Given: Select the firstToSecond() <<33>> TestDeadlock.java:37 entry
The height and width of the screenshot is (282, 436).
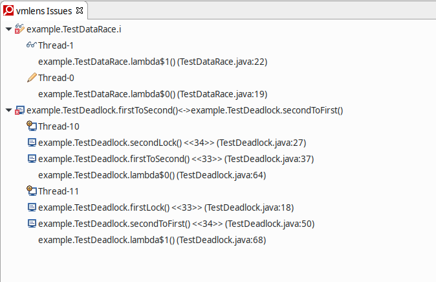Looking at the screenshot, I should pyautogui.click(x=176, y=159).
